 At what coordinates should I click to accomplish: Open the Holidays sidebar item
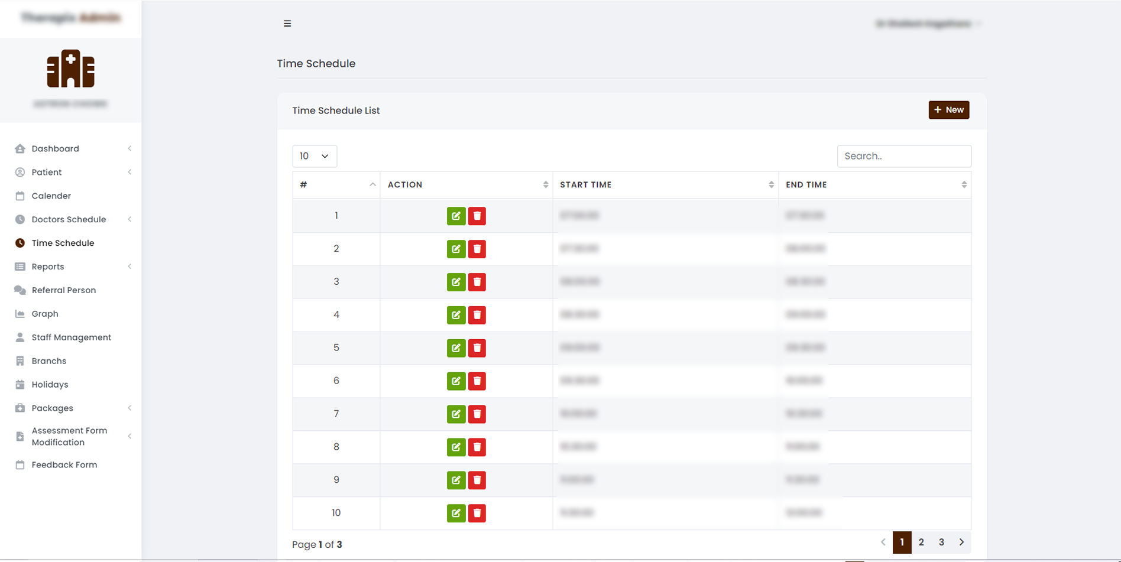(x=50, y=385)
